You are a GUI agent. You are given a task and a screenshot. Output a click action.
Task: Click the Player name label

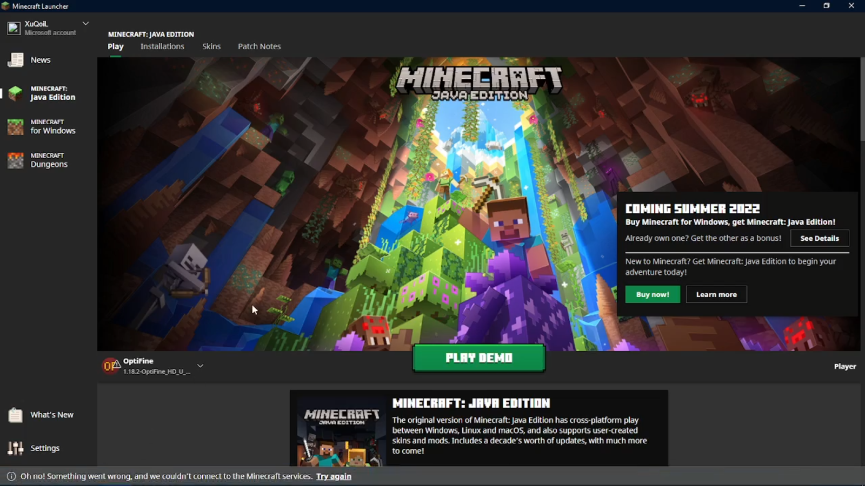point(845,366)
